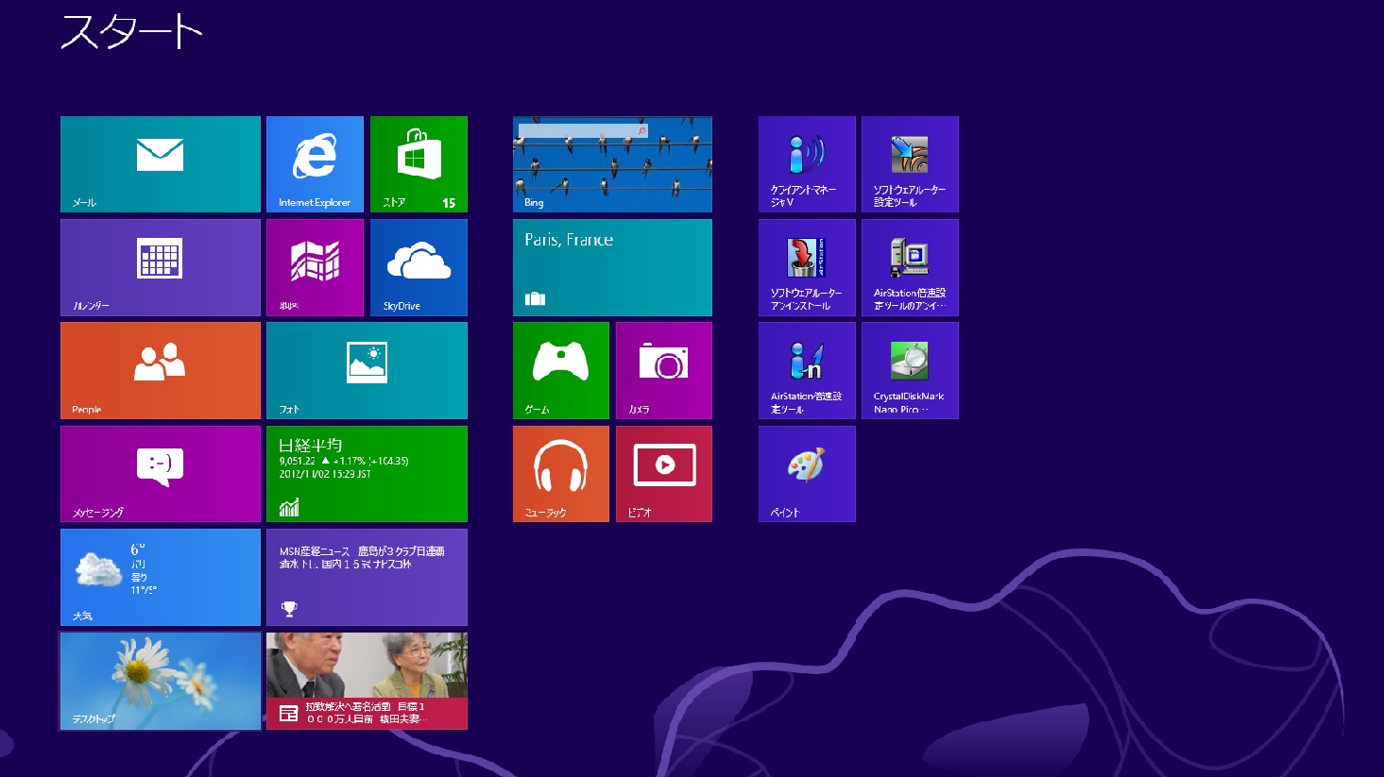Open the MSN sports news tile
The height and width of the screenshot is (777, 1384).
click(x=367, y=577)
